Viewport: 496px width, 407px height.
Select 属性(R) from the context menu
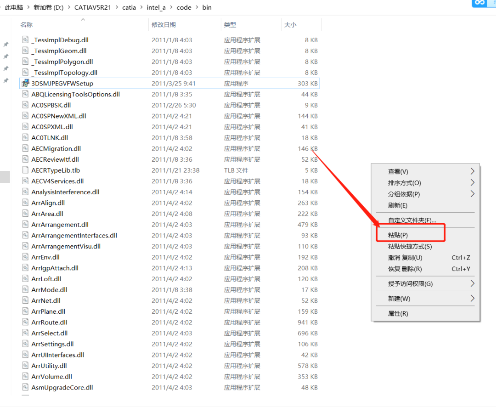(x=425, y=314)
